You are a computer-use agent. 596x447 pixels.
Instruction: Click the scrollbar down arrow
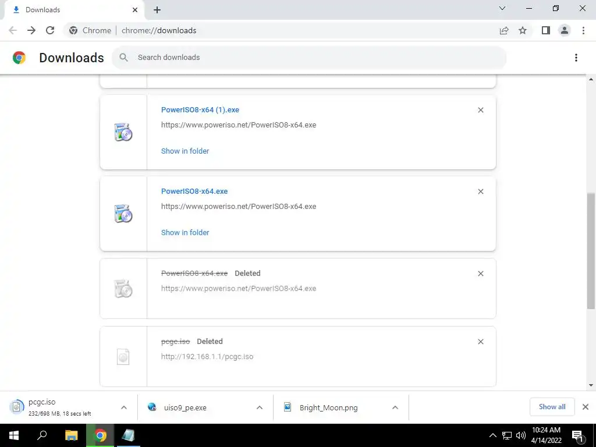(x=591, y=385)
